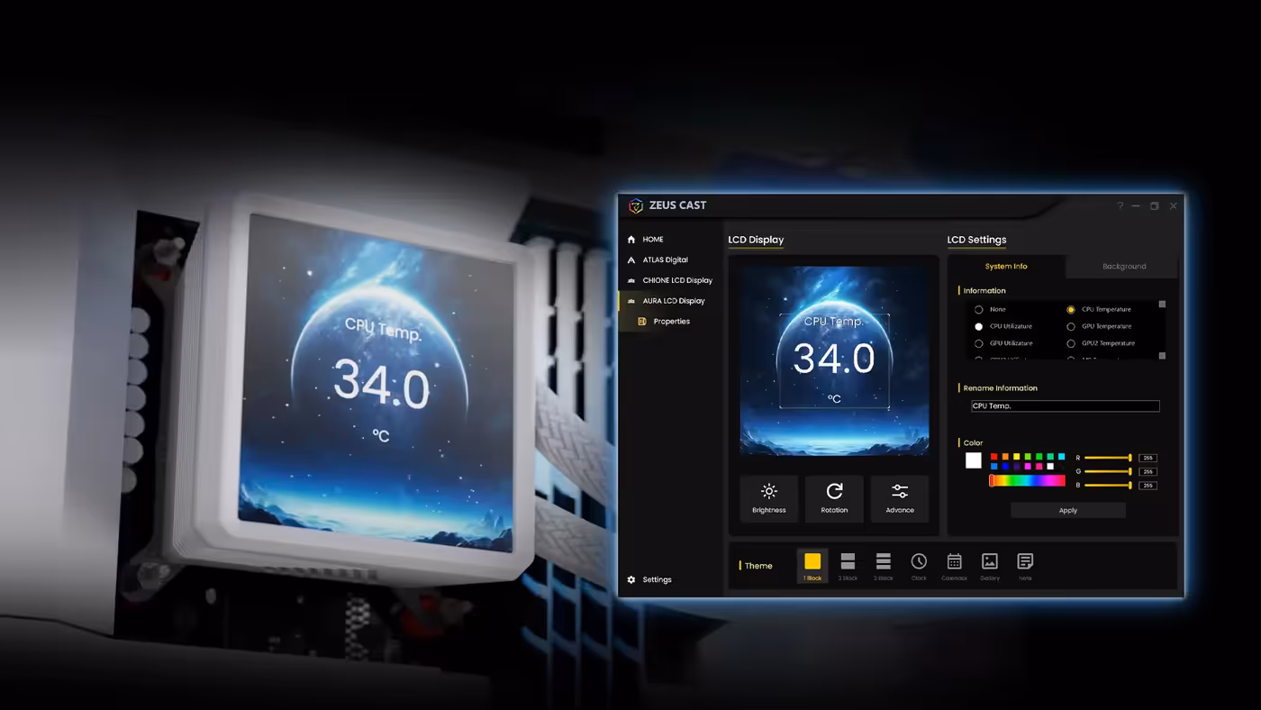Select the None radio option
This screenshot has height=710, width=1261.
979,310
